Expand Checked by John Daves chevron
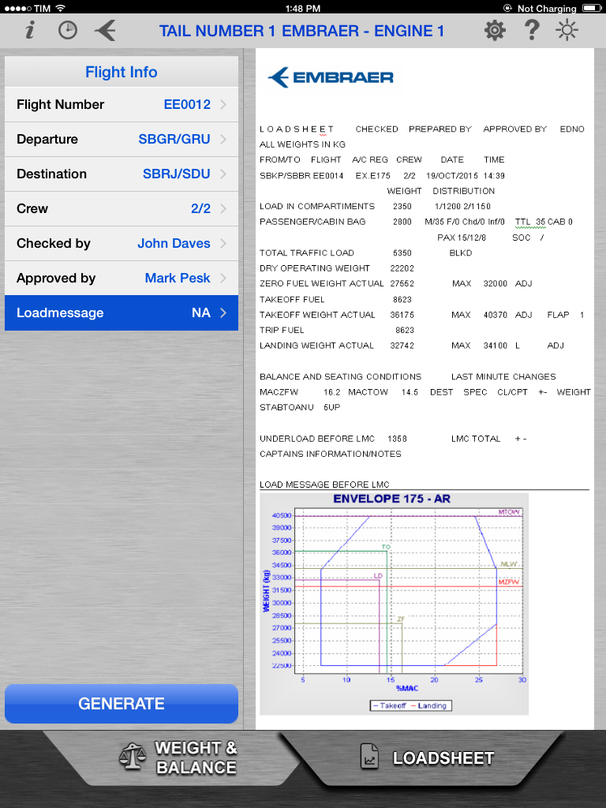This screenshot has width=606, height=808. pyautogui.click(x=223, y=243)
